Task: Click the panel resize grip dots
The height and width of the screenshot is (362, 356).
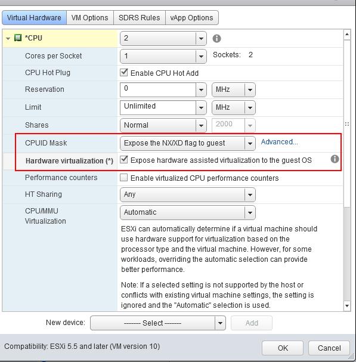Action: (347, 124)
